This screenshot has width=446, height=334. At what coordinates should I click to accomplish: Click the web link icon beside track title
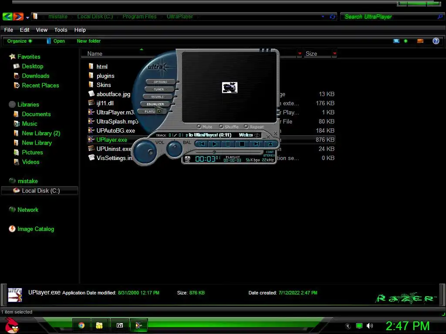(x=257, y=135)
